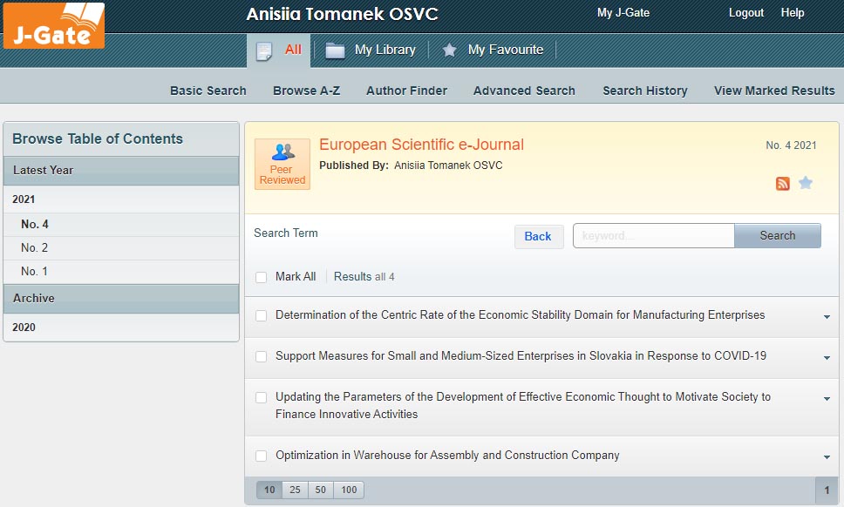This screenshot has height=507, width=844.
Task: Open Browse A-Z
Action: (306, 91)
